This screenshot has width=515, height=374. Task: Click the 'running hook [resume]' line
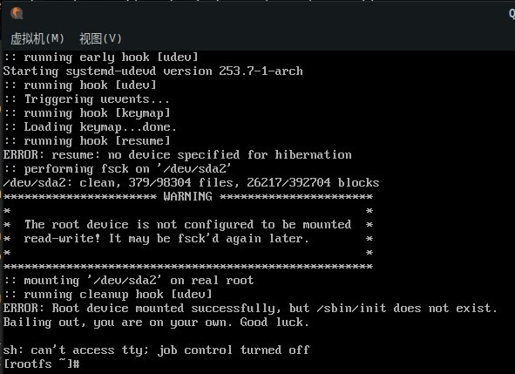pyautogui.click(x=87, y=141)
